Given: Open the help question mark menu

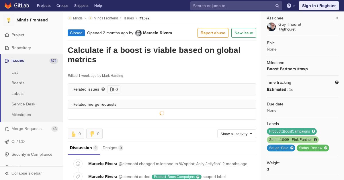Looking at the screenshot, I should click(291, 6).
